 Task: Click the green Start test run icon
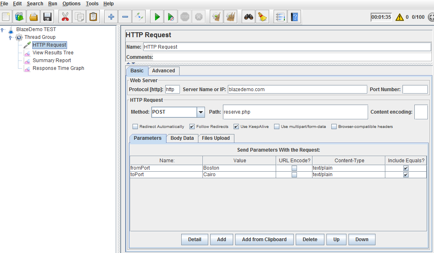[157, 17]
